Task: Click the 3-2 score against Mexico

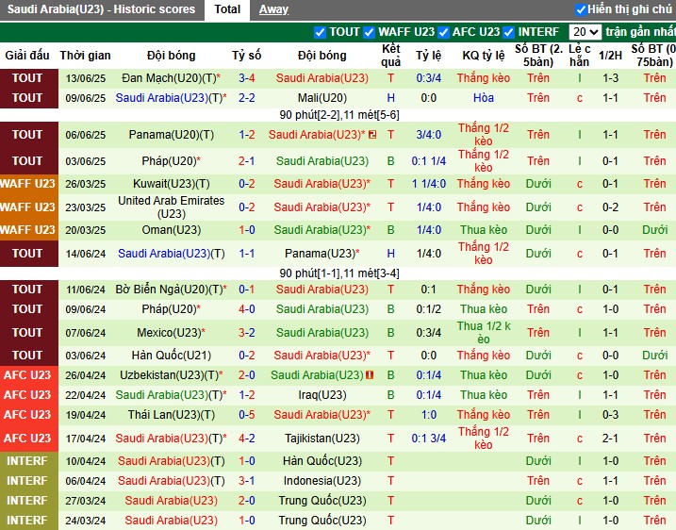Action: point(247,333)
